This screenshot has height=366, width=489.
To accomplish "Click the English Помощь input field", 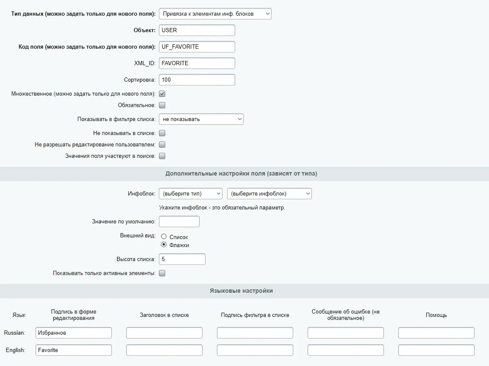I will click(436, 350).
